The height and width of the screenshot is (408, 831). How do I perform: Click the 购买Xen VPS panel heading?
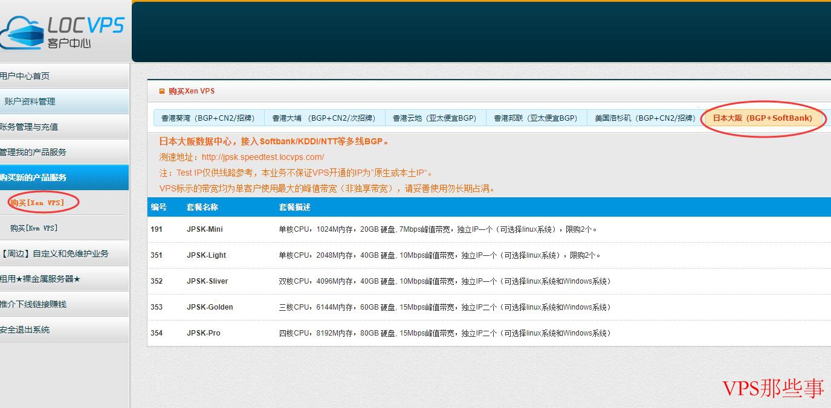[x=192, y=91]
